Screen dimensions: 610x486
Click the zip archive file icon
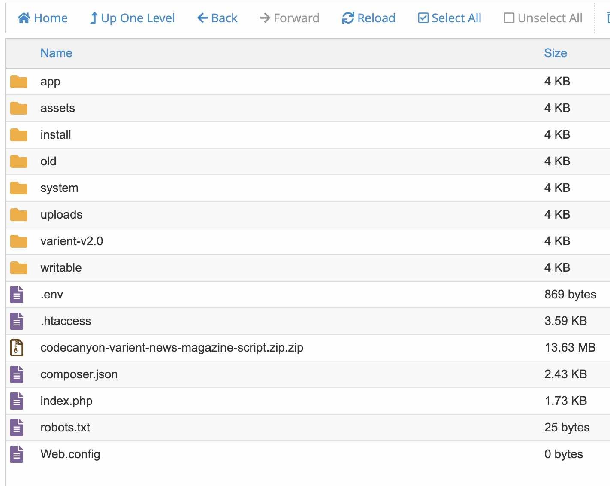[x=17, y=348]
